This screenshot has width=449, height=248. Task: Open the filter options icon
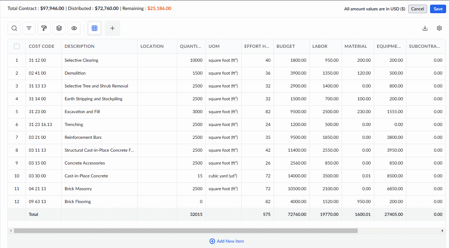coord(29,28)
